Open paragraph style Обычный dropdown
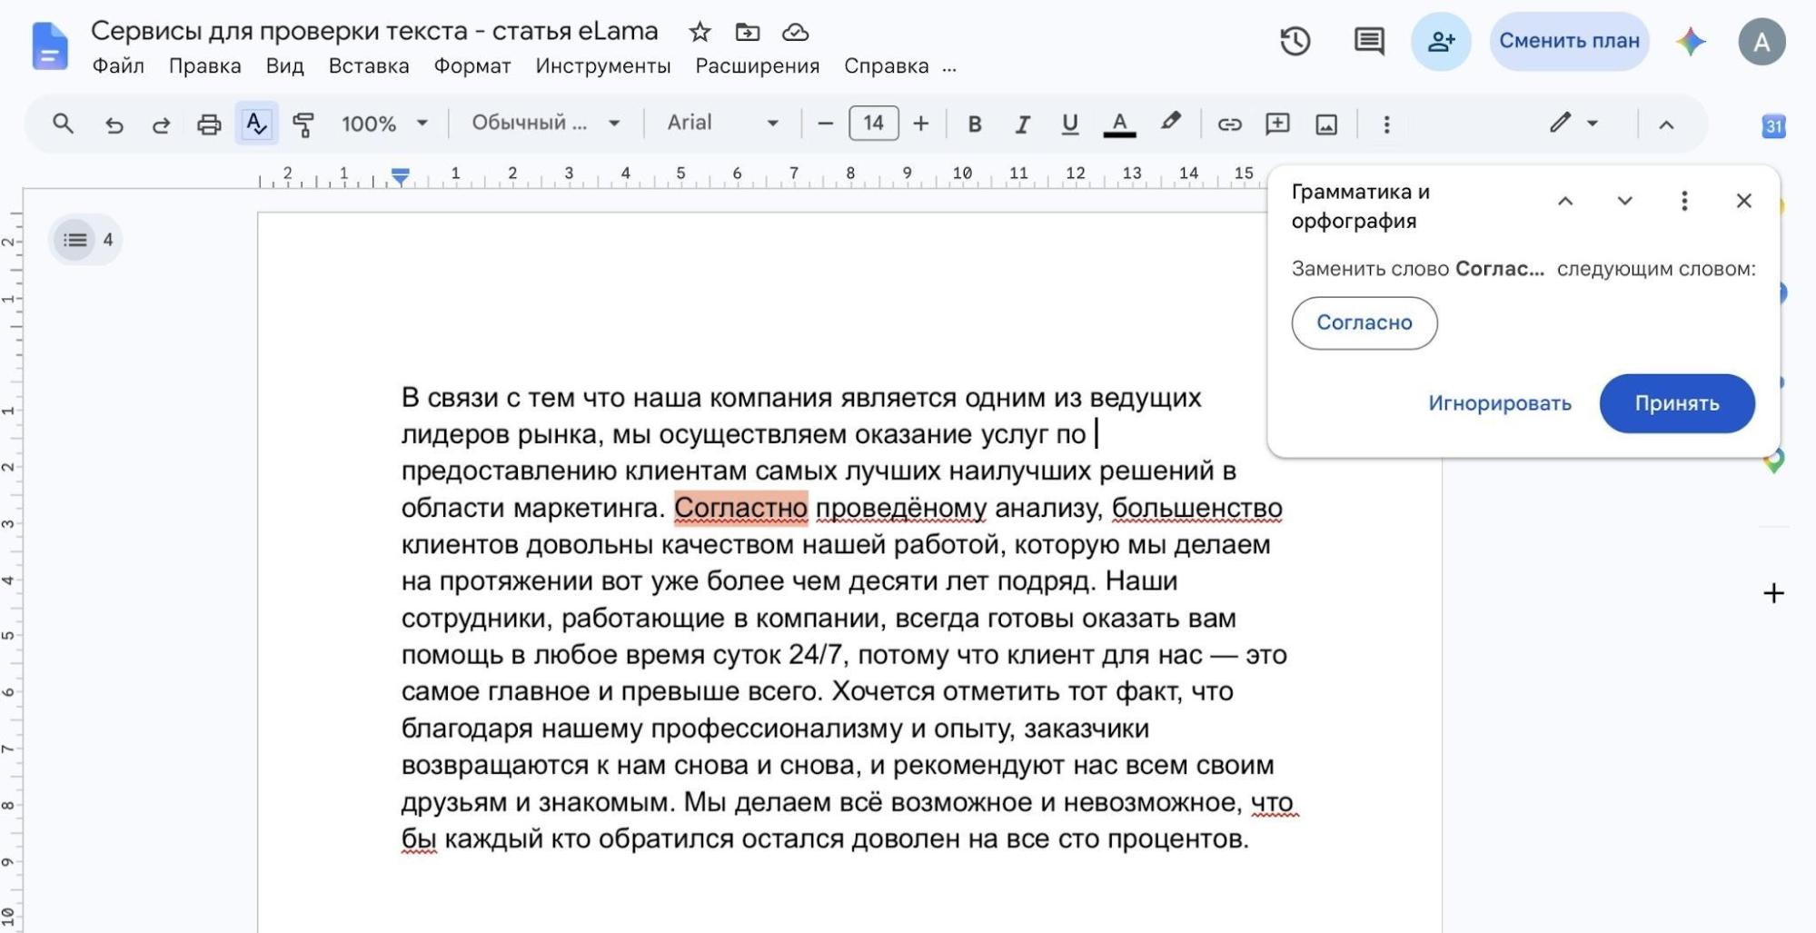1816x933 pixels. (546, 123)
